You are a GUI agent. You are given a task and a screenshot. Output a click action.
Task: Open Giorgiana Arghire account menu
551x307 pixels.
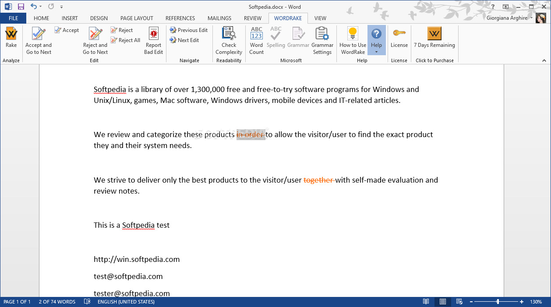[x=510, y=18]
